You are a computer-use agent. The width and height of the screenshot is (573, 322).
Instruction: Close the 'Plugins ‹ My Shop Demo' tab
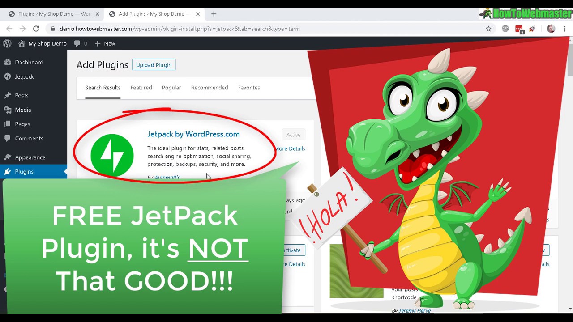coord(97,14)
